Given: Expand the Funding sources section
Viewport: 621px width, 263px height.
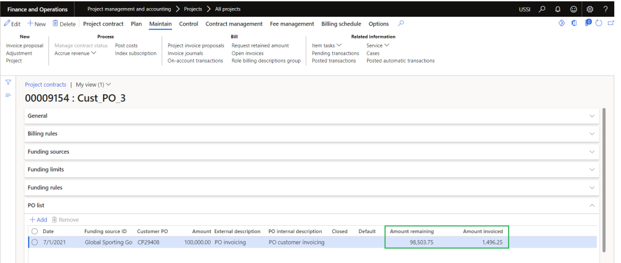Looking at the screenshot, I should 591,151.
